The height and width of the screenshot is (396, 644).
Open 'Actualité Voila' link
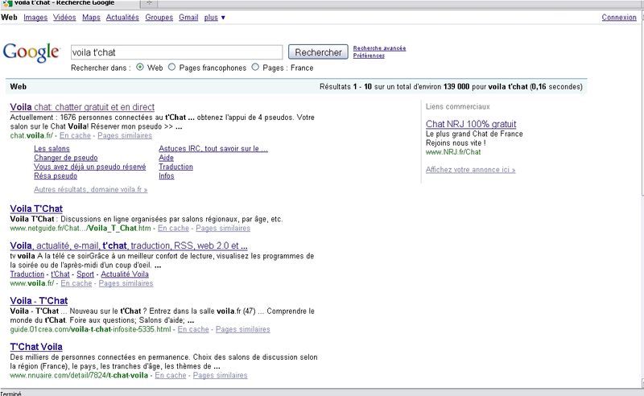coord(125,274)
